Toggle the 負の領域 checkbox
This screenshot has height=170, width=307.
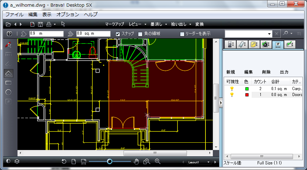(140, 34)
